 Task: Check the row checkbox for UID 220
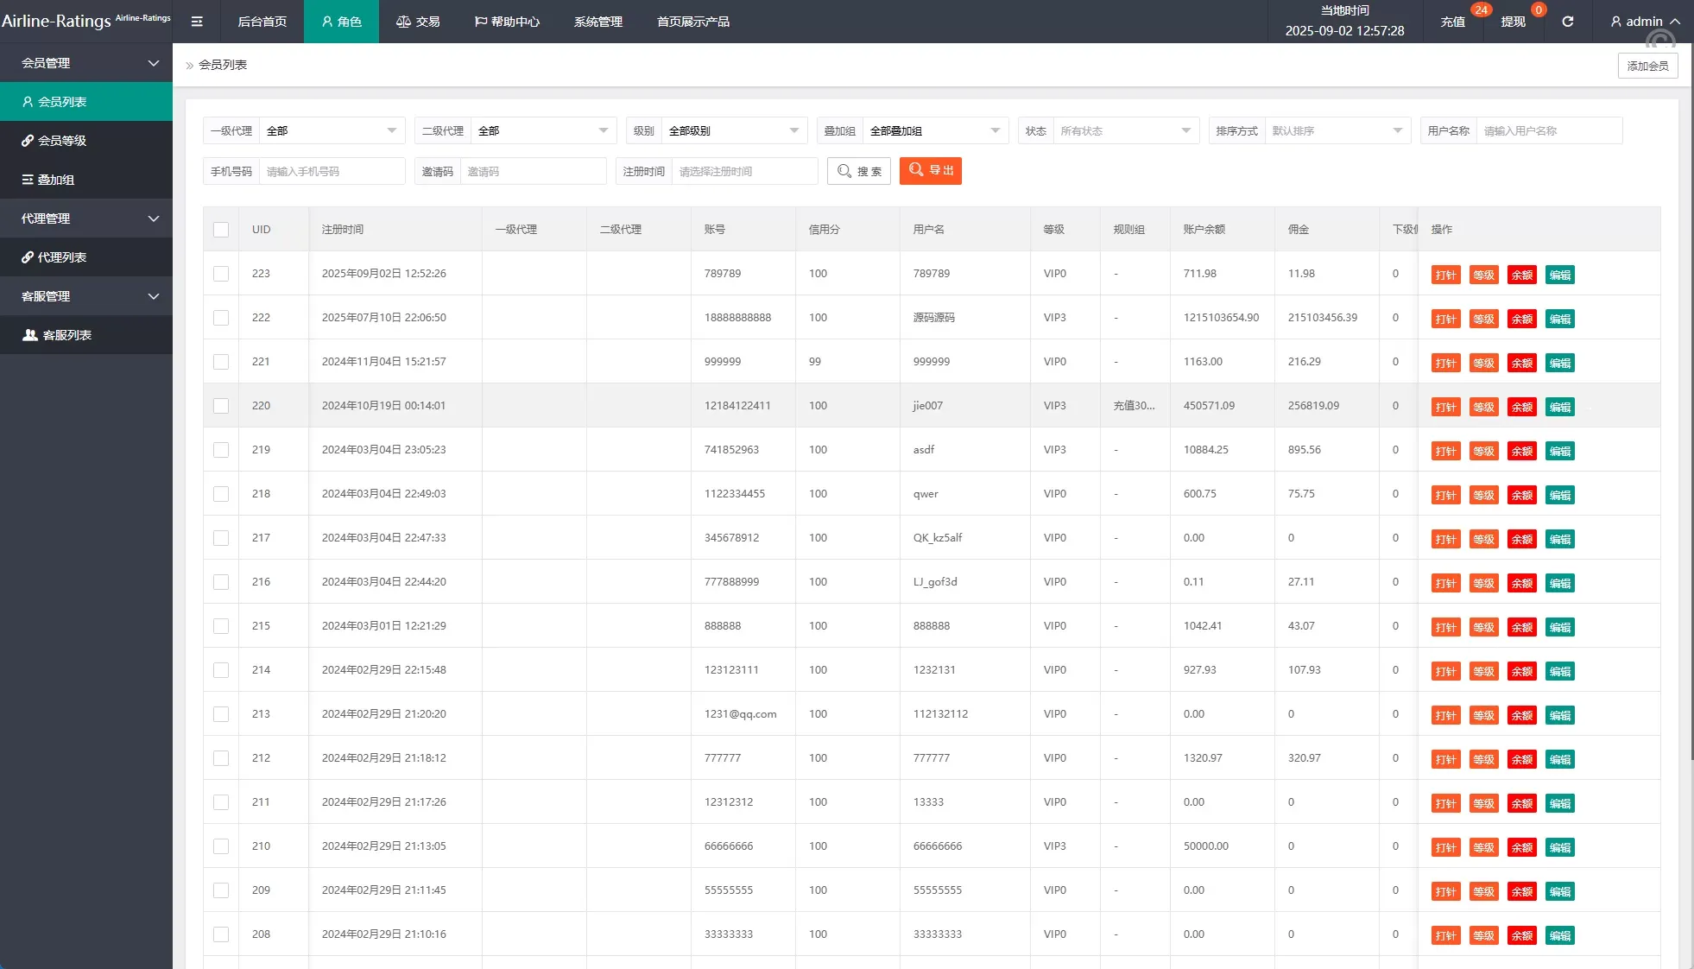coord(221,406)
